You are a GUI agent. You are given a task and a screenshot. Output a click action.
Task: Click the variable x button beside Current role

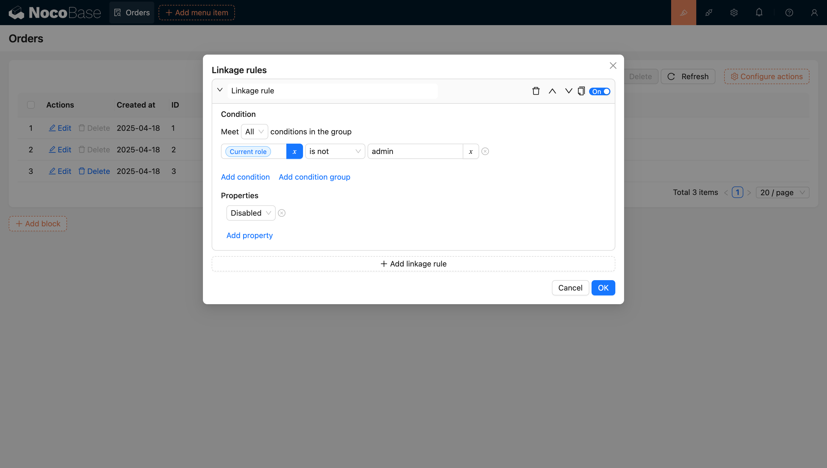click(294, 151)
